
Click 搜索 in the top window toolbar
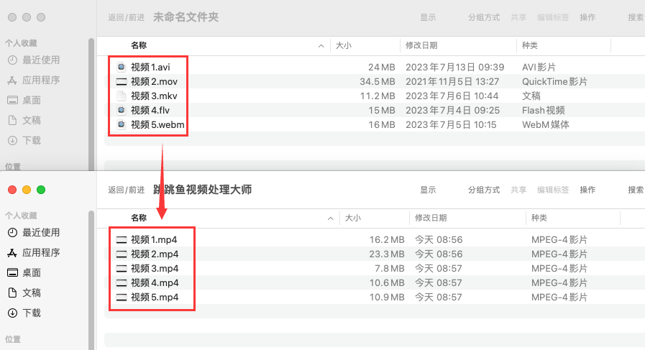tap(636, 18)
